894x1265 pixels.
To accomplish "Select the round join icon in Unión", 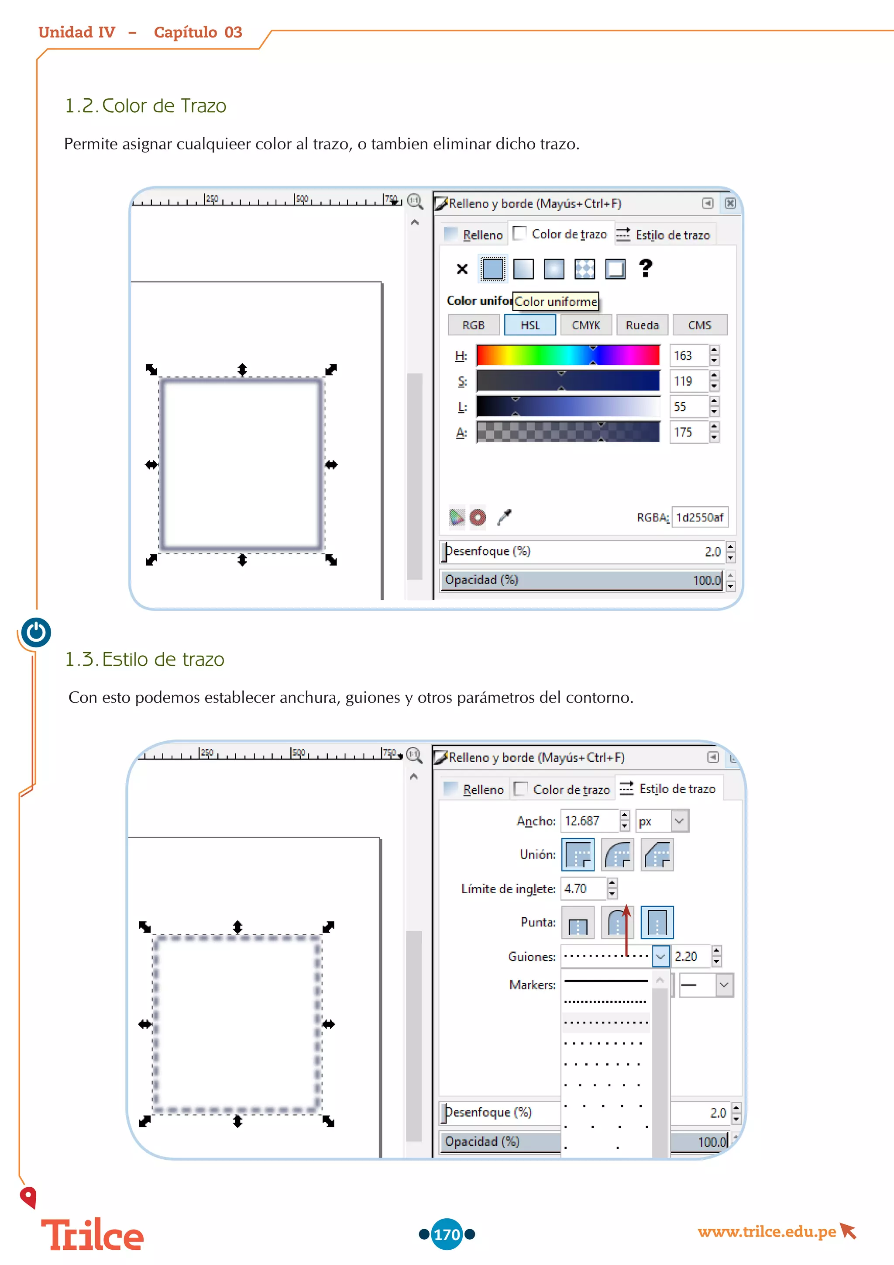I will click(617, 854).
